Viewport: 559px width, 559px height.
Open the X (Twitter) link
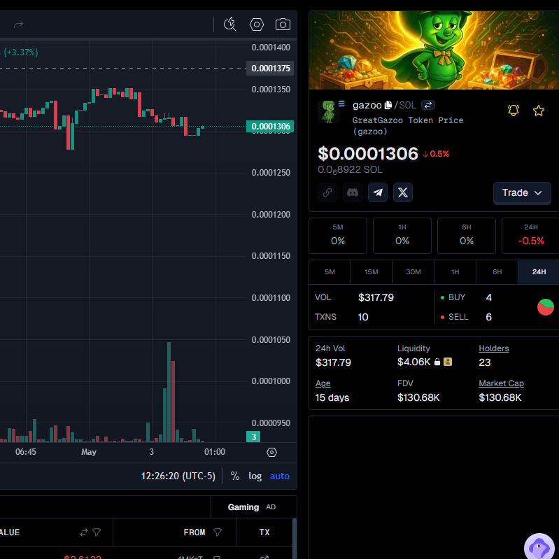(x=403, y=192)
